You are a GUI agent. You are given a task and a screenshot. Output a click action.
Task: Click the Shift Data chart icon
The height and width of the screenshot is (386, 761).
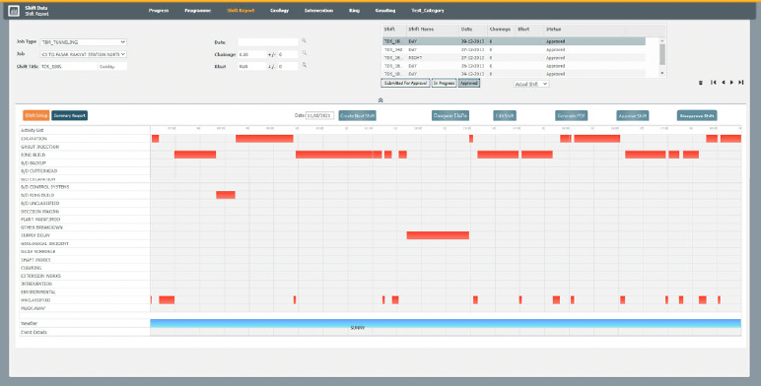14,11
